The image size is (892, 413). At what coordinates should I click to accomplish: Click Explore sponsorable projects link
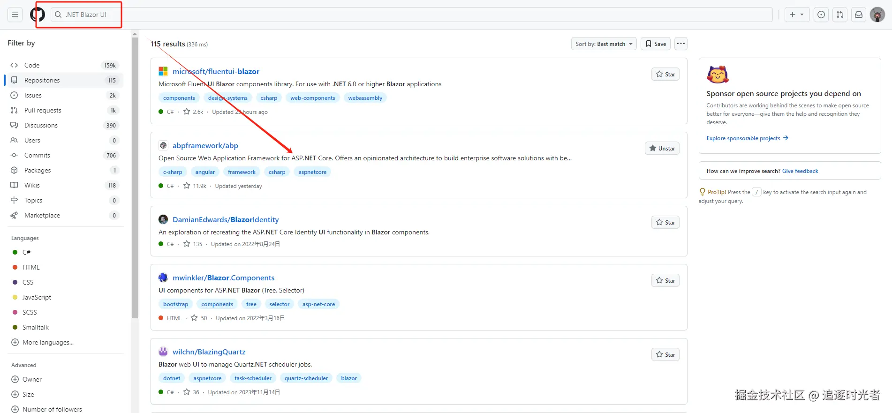[x=747, y=138]
